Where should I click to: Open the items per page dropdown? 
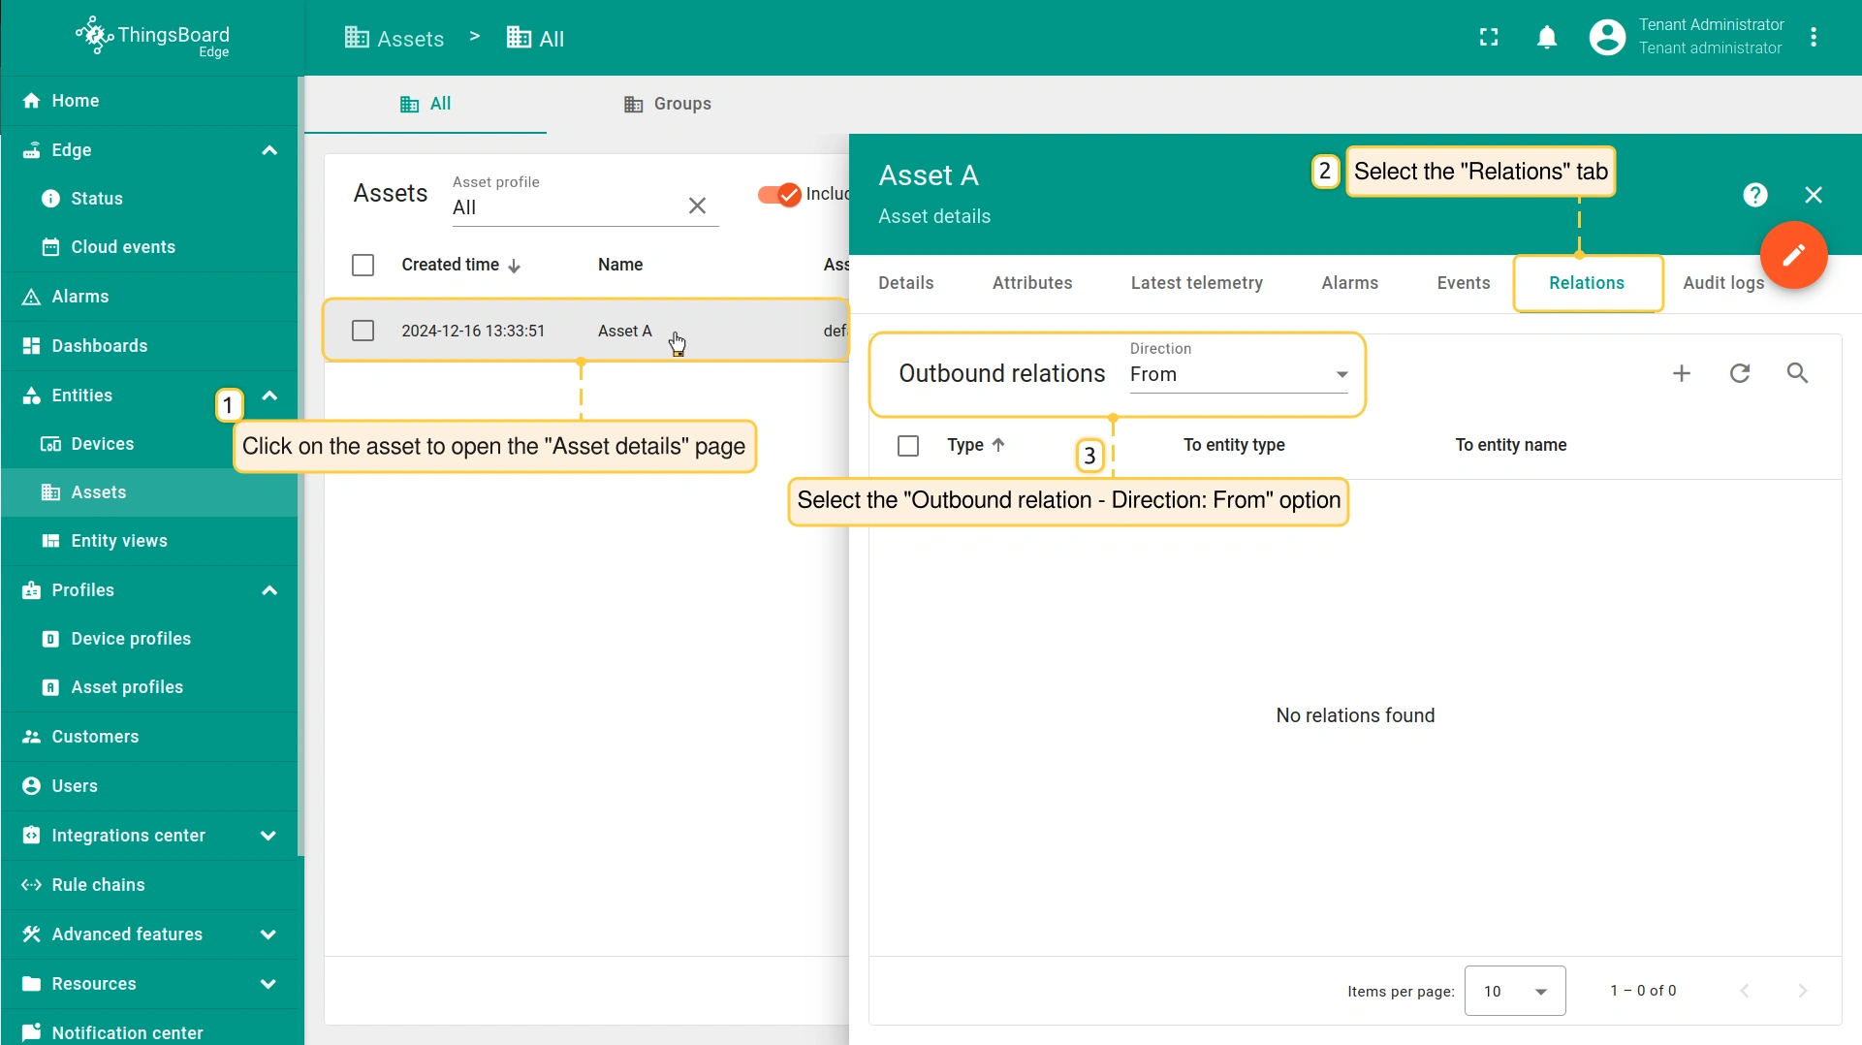[x=1514, y=991]
